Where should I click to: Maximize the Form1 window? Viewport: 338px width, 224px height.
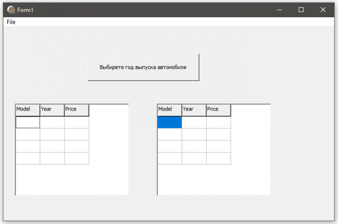(x=301, y=10)
